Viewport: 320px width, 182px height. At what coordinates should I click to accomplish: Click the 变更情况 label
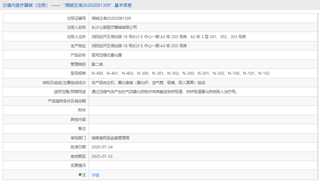click(78, 166)
